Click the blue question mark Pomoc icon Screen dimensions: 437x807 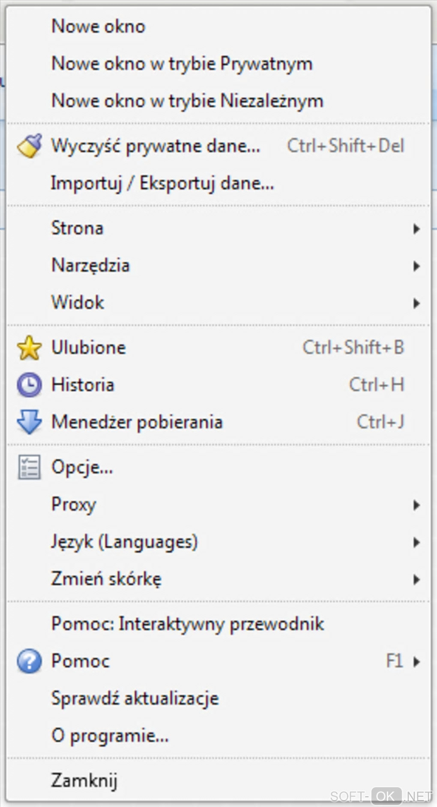point(29,661)
